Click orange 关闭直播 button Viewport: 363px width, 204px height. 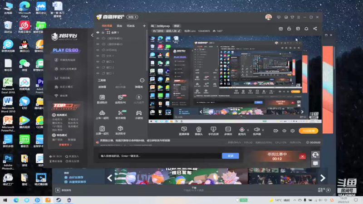tap(308, 131)
